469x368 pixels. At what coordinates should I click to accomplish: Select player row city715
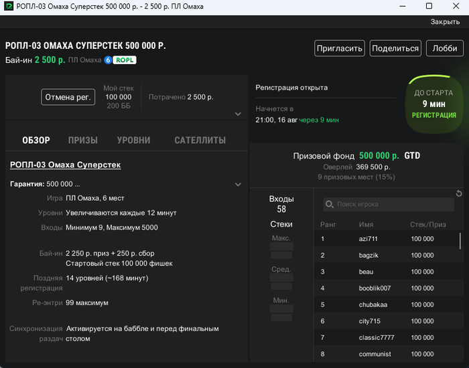point(389,320)
